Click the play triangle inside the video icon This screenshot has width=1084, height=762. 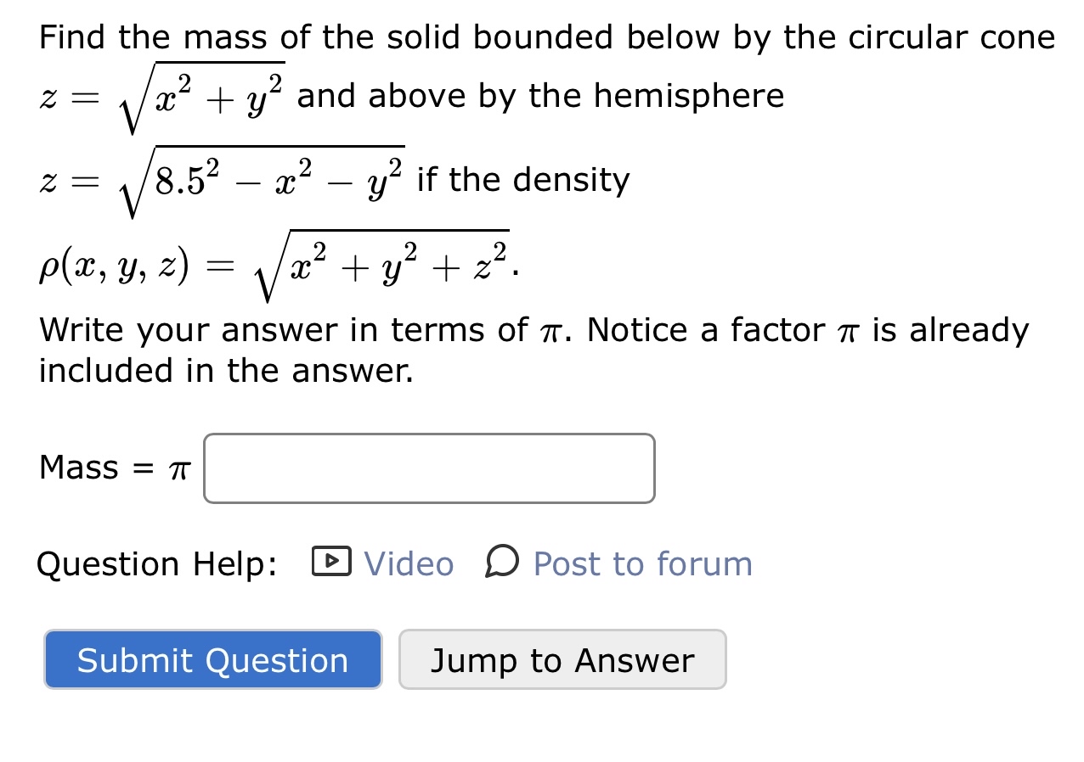pos(331,563)
